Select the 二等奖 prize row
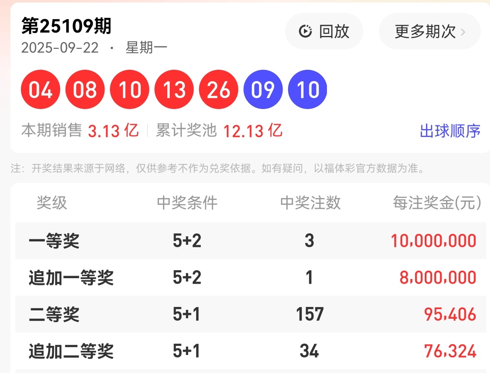 point(246,314)
